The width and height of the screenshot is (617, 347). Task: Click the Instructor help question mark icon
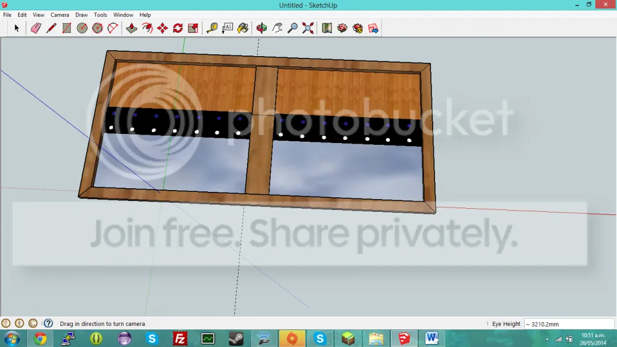pos(48,323)
